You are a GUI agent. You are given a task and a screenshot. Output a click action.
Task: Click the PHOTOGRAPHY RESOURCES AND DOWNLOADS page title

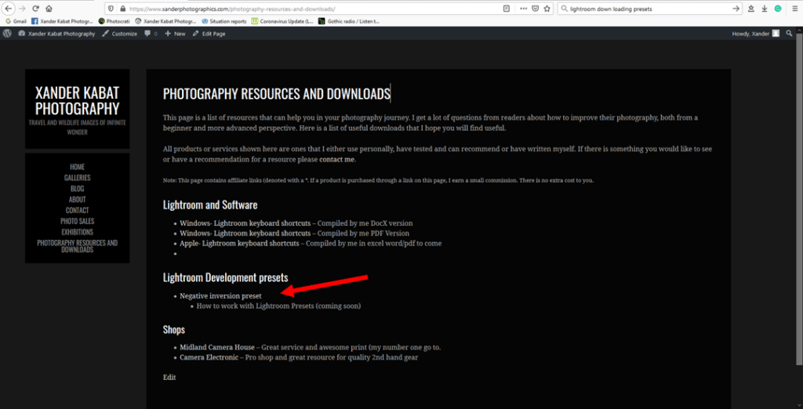click(x=277, y=94)
